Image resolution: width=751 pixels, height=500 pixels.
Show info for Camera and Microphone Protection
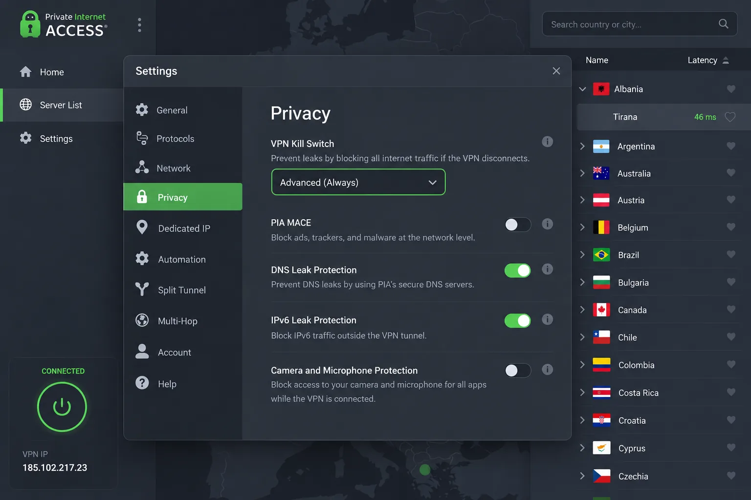pyautogui.click(x=548, y=370)
